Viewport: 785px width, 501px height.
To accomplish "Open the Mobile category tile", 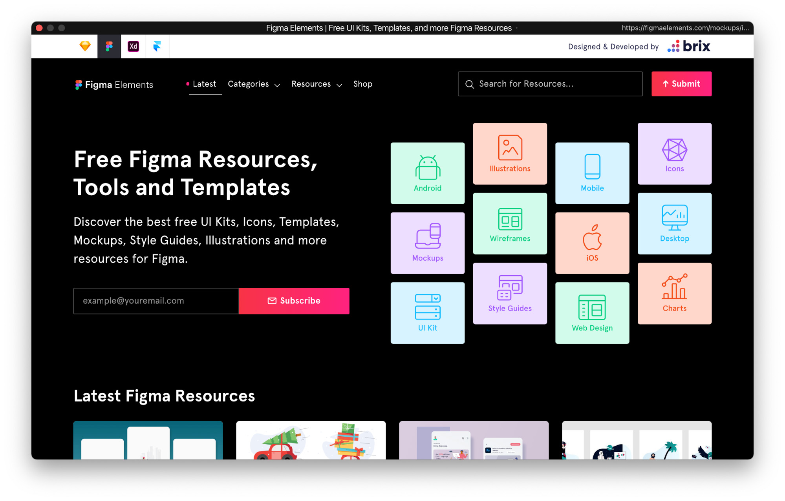I will [592, 173].
